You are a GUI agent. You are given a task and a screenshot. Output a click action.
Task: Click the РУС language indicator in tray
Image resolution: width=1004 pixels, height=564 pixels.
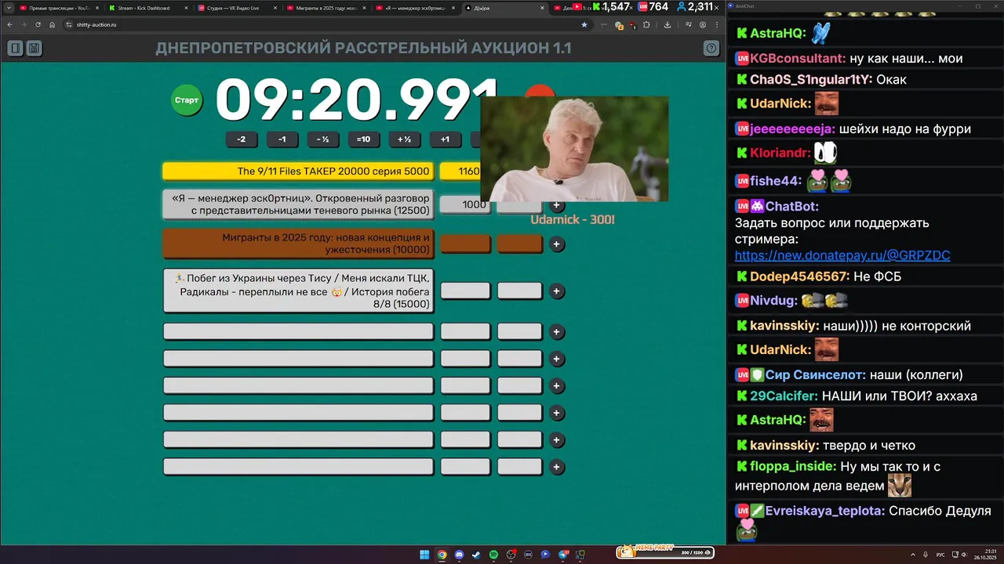coord(940,555)
